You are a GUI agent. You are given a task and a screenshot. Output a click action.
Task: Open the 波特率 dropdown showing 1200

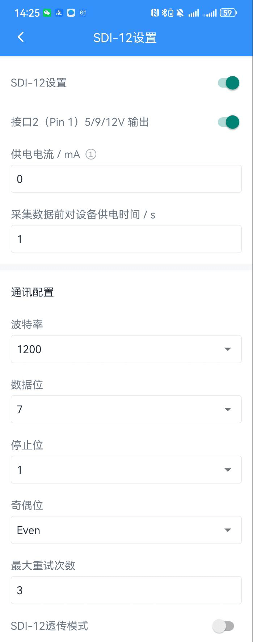126,349
